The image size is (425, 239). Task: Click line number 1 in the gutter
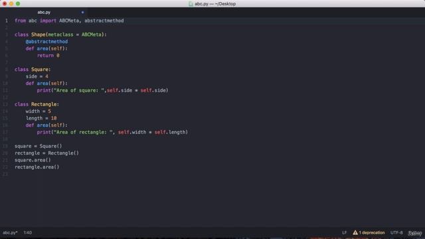(x=7, y=21)
